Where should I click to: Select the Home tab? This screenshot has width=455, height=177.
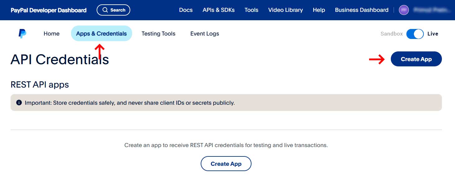click(x=51, y=34)
